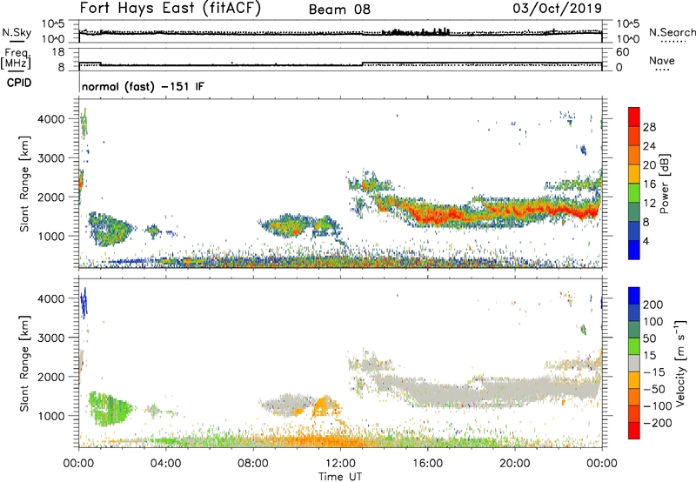Click the 'N.Sky' legend label

(17, 32)
